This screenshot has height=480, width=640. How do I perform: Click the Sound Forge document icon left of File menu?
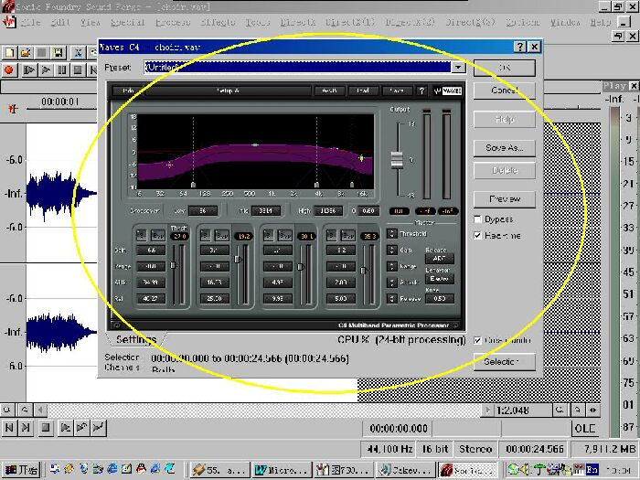(x=9, y=21)
